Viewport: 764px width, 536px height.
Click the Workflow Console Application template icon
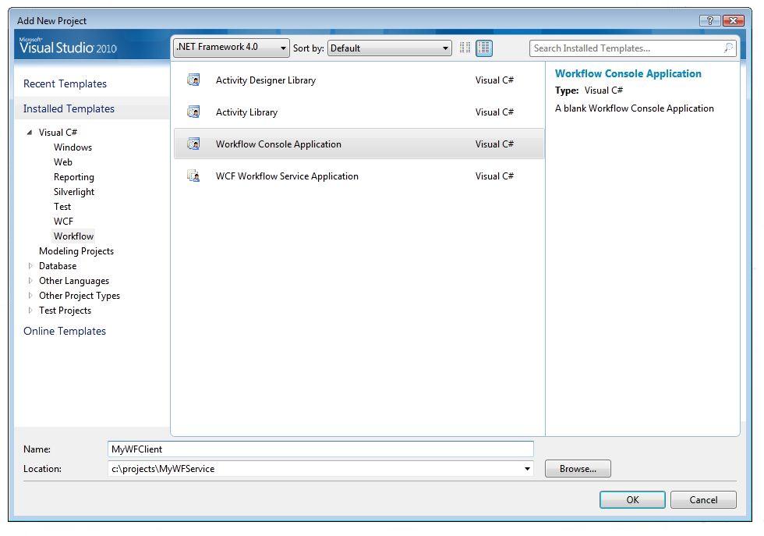[193, 144]
